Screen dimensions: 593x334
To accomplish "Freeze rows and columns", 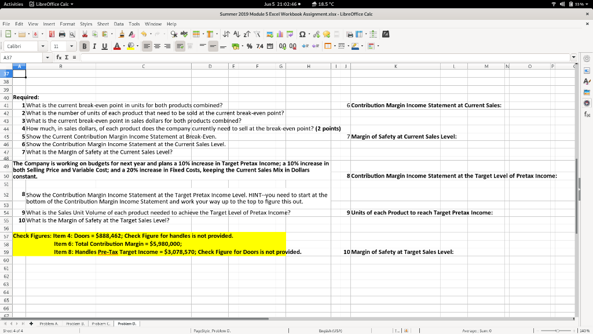I will [359, 34].
